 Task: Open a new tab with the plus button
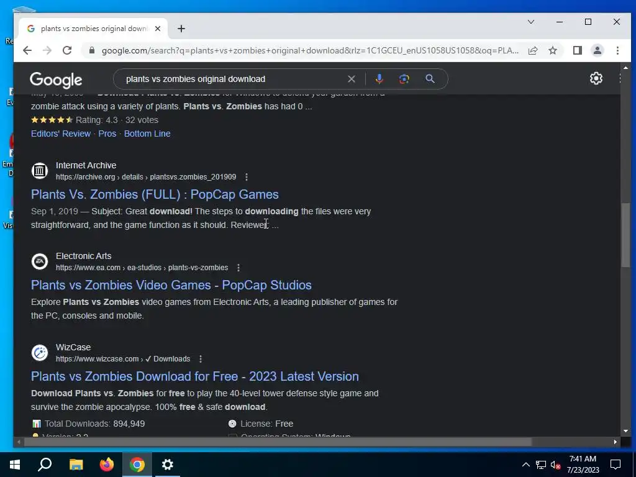(x=181, y=29)
